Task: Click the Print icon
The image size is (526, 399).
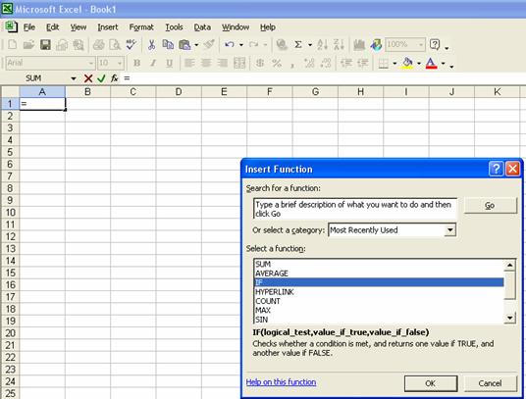Action: 98,44
